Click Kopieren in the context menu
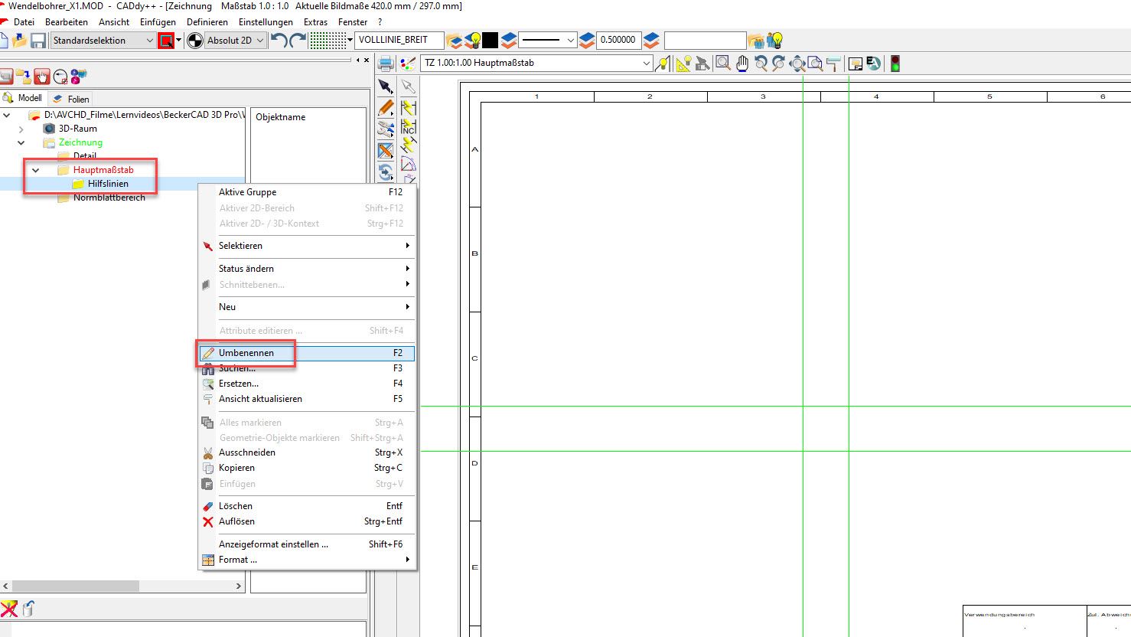 pyautogui.click(x=236, y=468)
